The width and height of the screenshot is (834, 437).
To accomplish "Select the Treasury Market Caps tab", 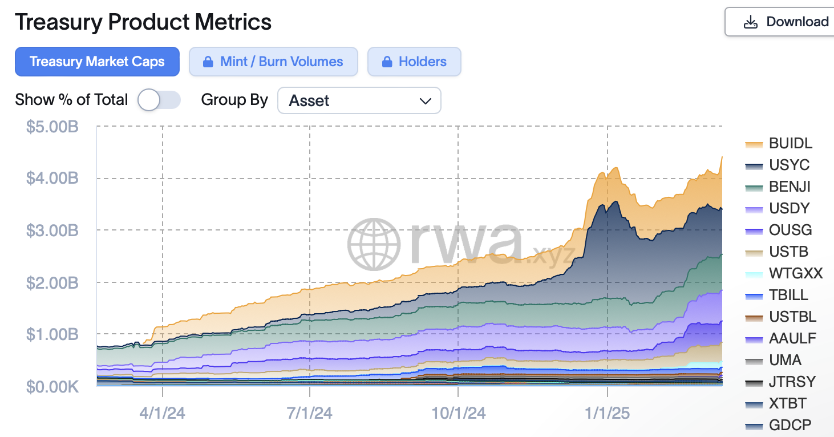I will click(x=97, y=62).
